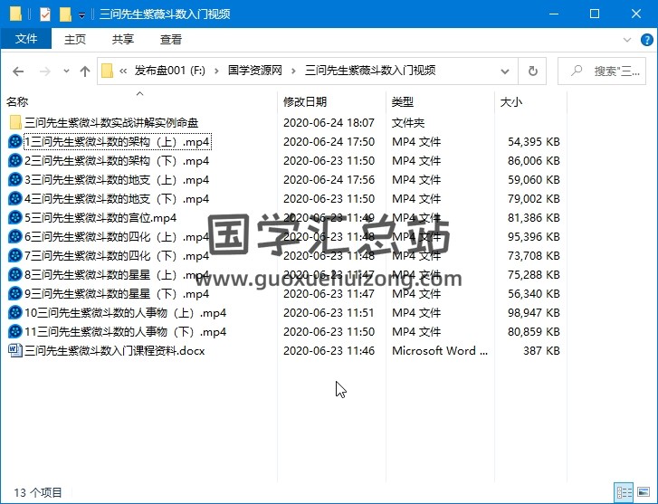658x504 pixels.
Task: Select the 三问先生紫微斗数实战讲解实例命盘 folder icon
Action: (14, 123)
